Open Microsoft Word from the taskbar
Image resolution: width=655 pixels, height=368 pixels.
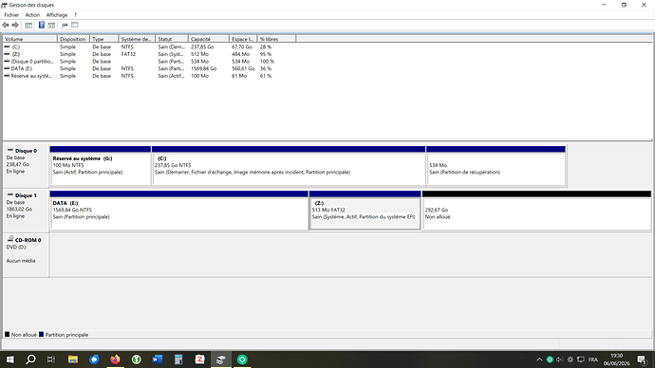(x=158, y=359)
